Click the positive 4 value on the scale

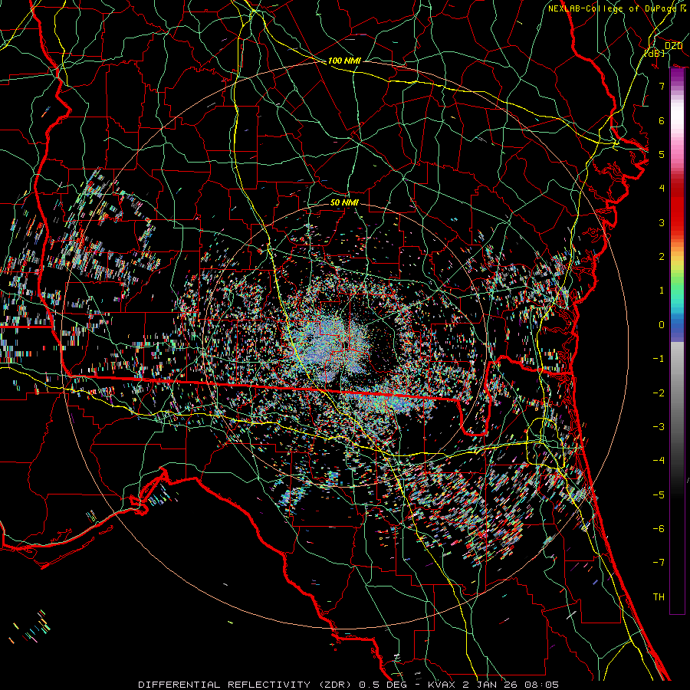[662, 189]
